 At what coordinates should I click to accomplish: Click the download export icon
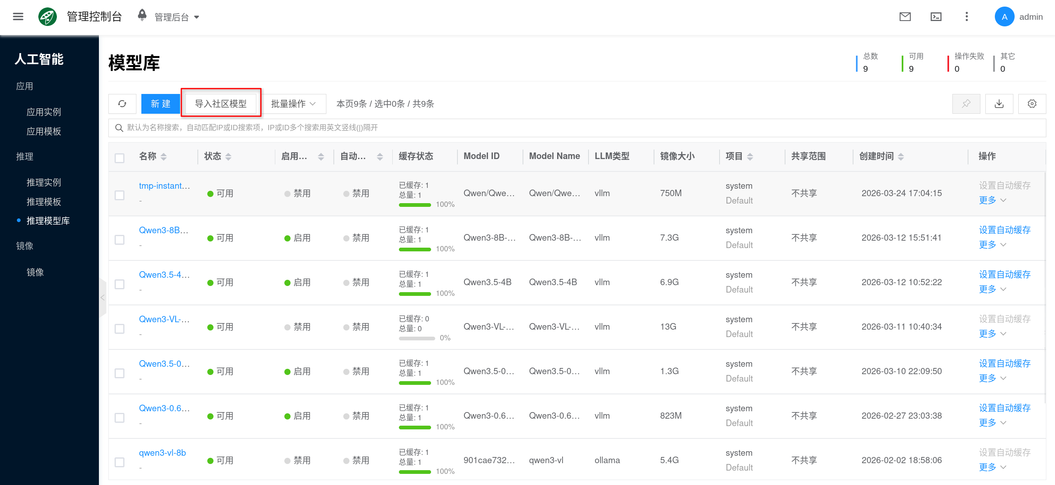point(999,104)
